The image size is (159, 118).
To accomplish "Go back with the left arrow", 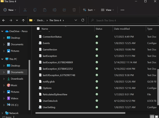I will (x=4, y=20).
